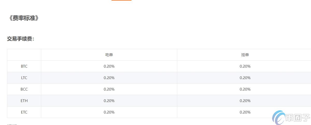
Task: Click the BTC 挂单 fee value
Action: pos(245,66)
